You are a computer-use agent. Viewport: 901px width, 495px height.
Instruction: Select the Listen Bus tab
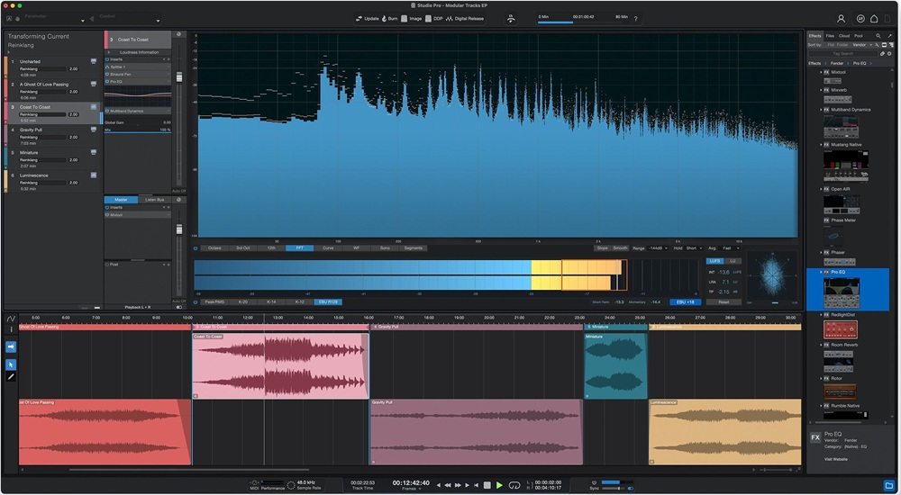155,199
